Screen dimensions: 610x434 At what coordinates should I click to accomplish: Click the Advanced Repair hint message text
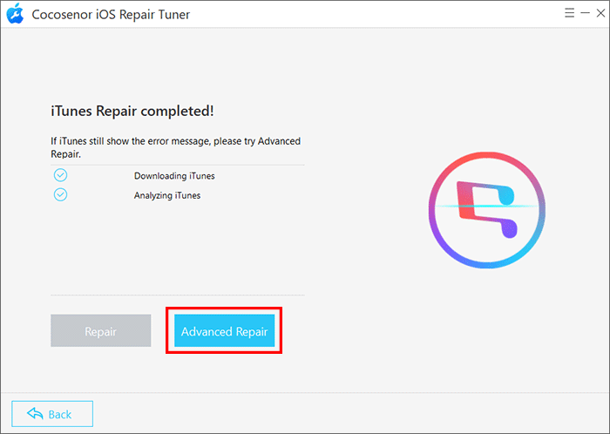[x=176, y=147]
